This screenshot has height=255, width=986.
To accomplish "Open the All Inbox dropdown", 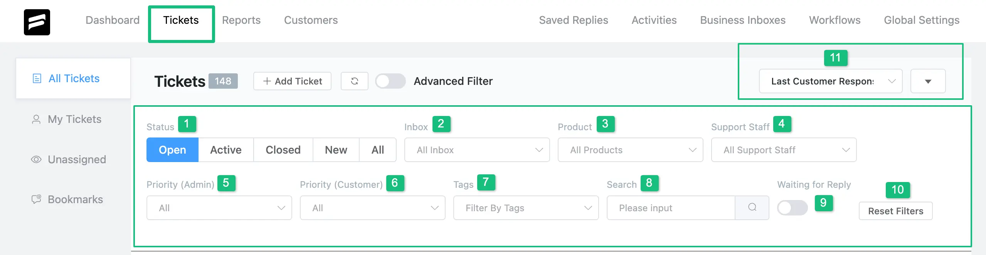I will click(x=477, y=150).
